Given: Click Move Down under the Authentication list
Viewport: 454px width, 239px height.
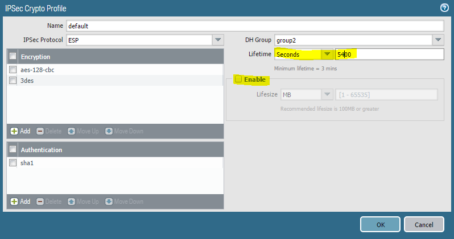Looking at the screenshot, I should click(124, 202).
